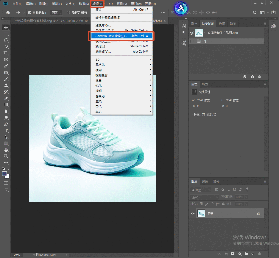The image size is (279, 258).
Task: Choose 液化 (Liquify) from the filter menu
Action: (x=122, y=46)
